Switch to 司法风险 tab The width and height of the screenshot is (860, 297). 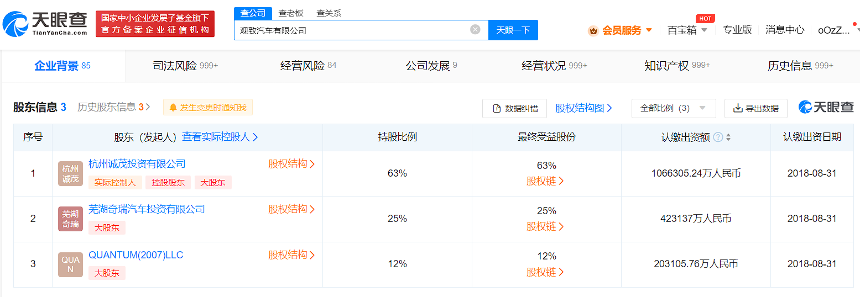coord(185,66)
